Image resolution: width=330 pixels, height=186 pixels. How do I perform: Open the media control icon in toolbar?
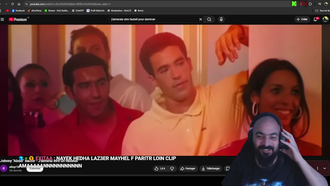[320, 4]
